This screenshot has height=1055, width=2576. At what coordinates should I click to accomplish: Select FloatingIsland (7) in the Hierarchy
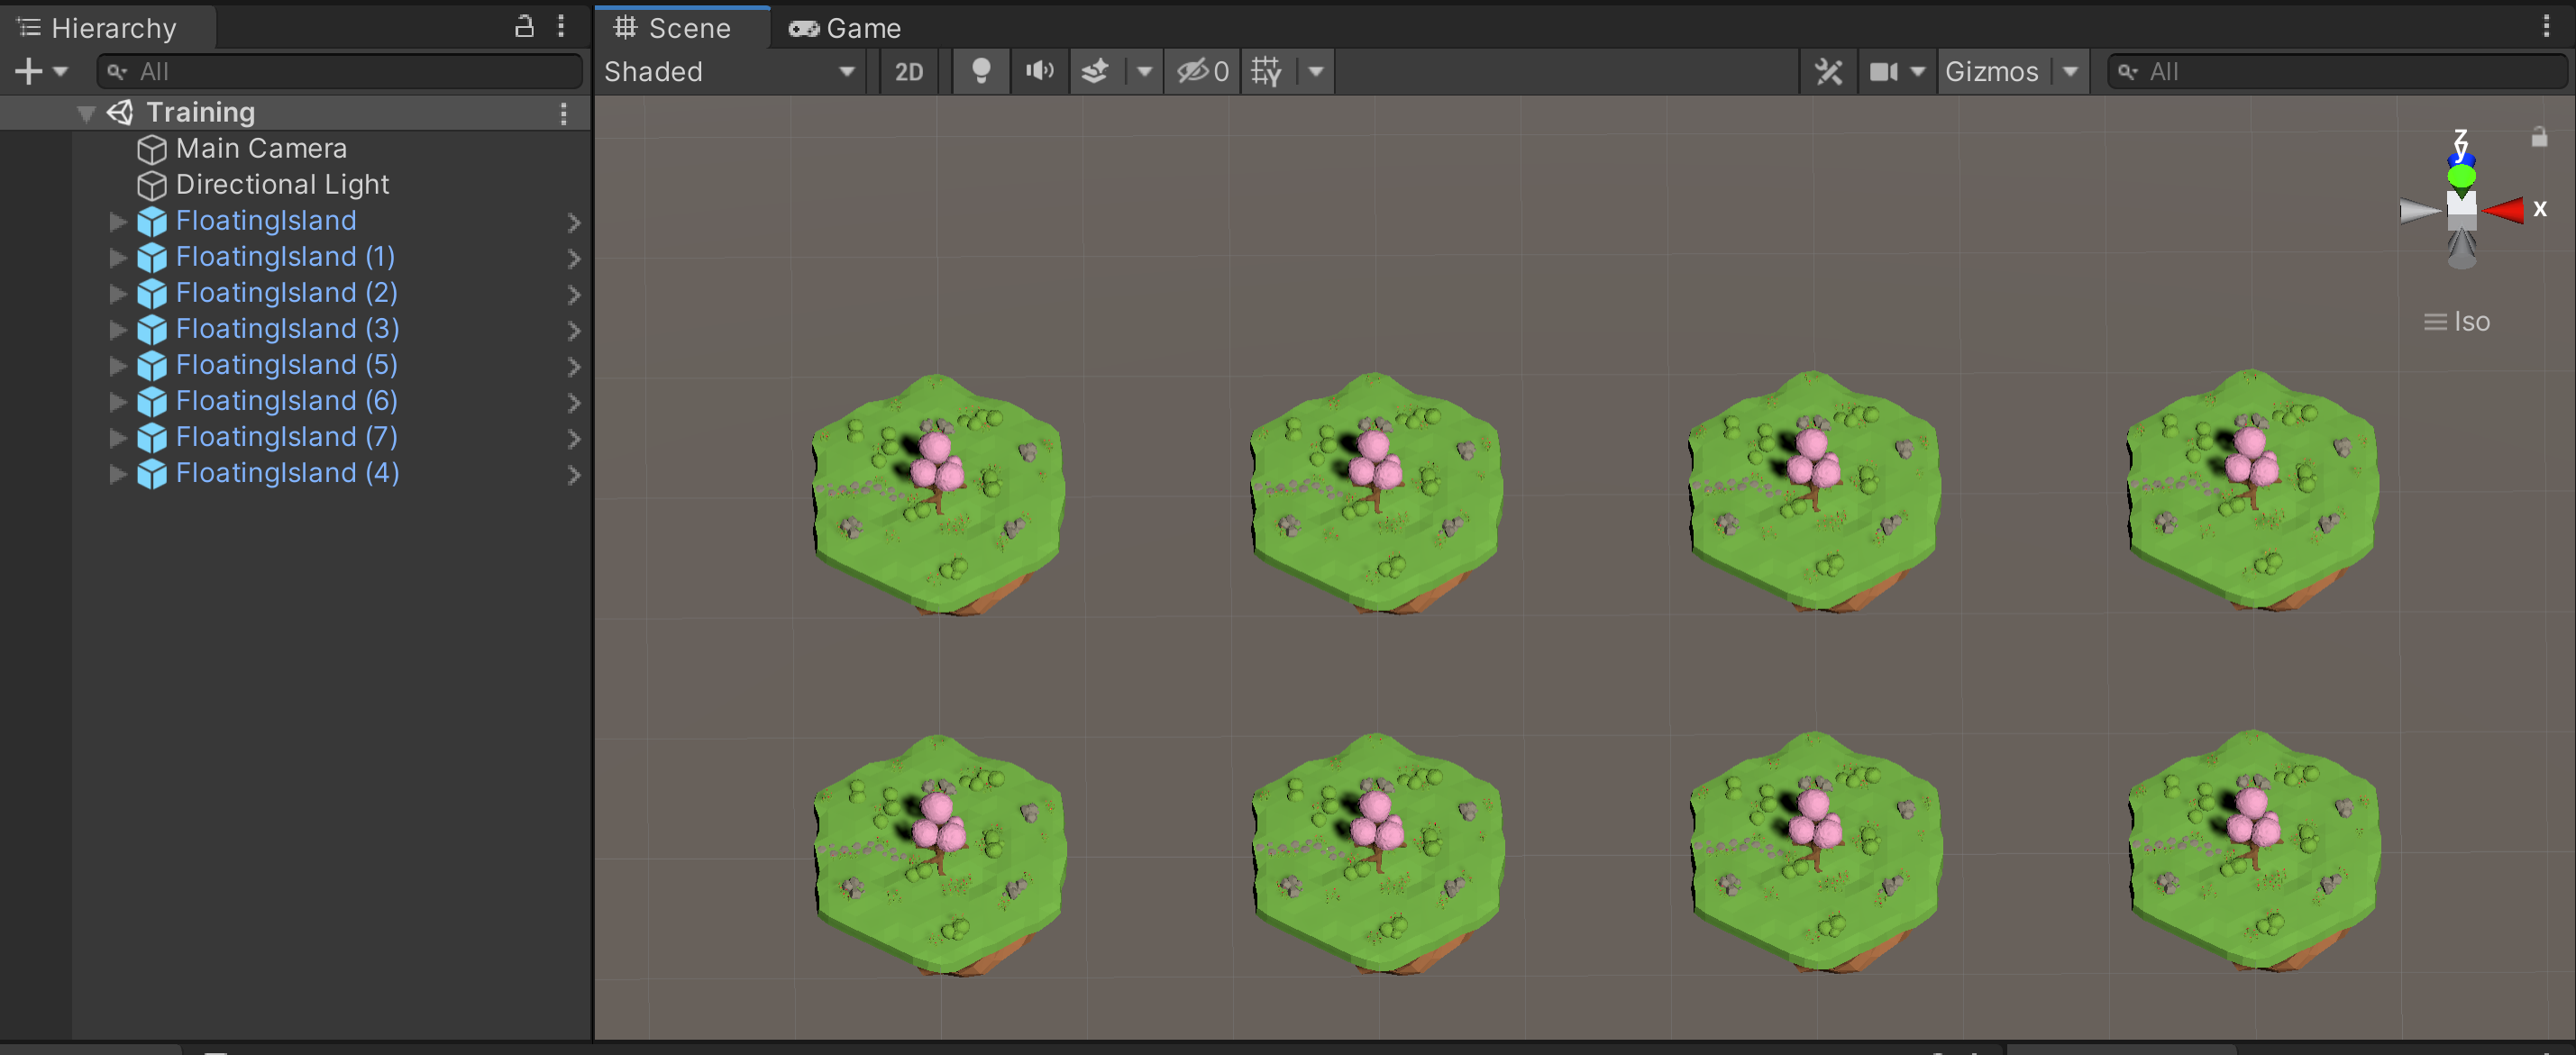[285, 437]
